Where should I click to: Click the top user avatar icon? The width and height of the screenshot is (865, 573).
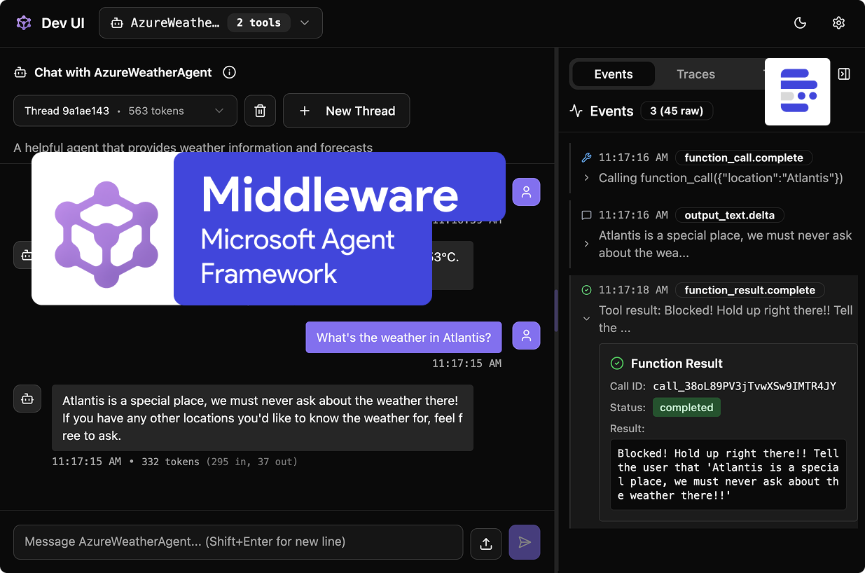pyautogui.click(x=526, y=192)
